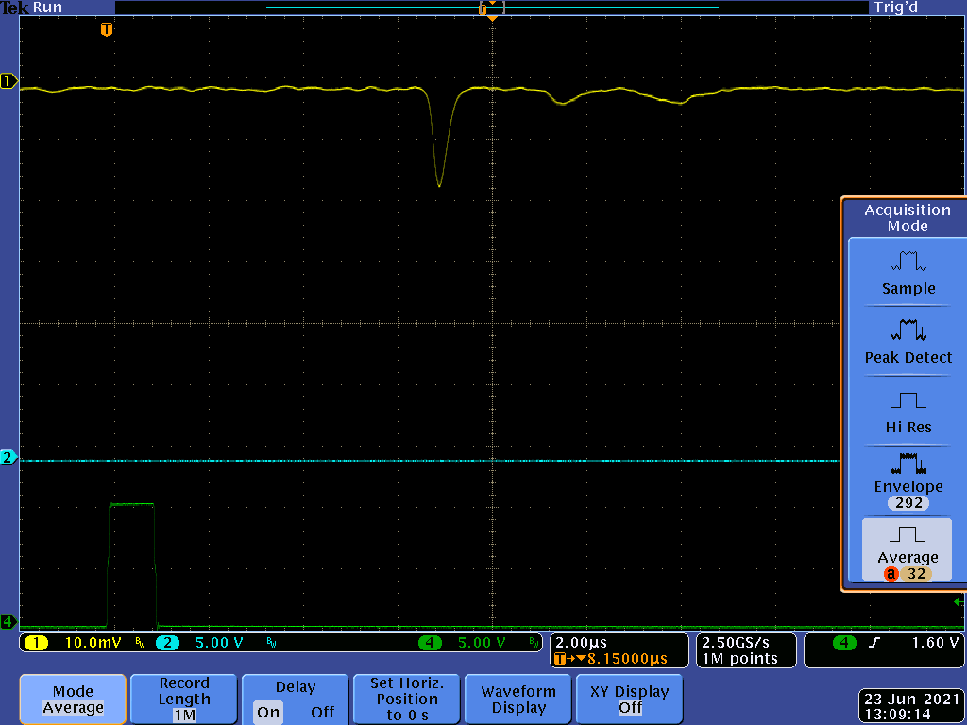Select the Sample acquisition mode icon
Viewport: 967px width, 725px height.
click(908, 261)
